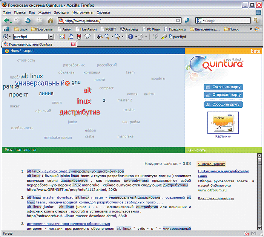Open the Page Info dropdown arrow
The height and width of the screenshot is (237, 264).
(x=136, y=37)
